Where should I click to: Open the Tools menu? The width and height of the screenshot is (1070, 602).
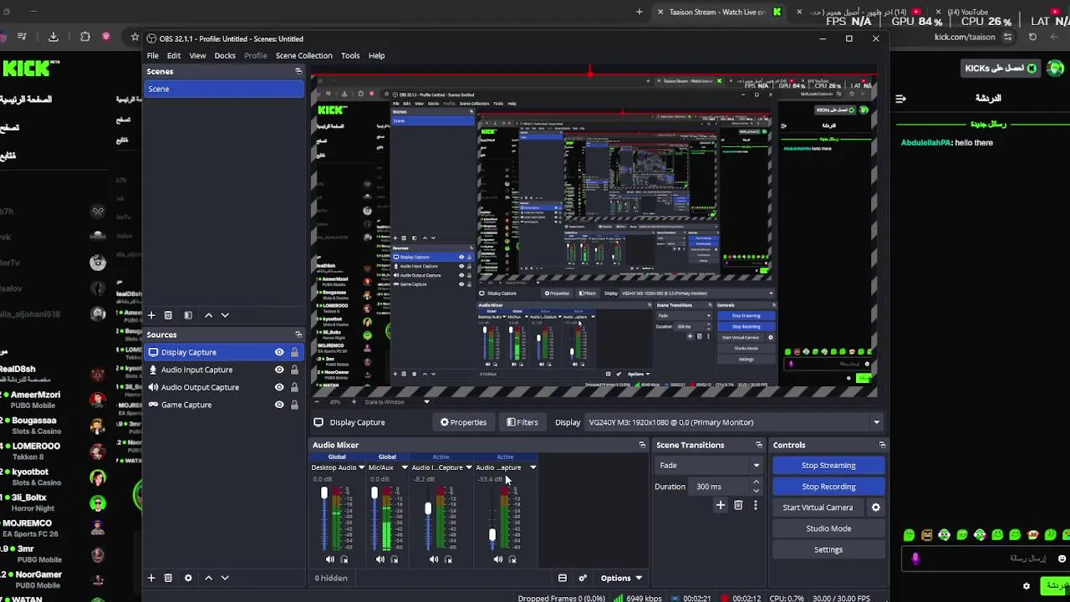[350, 55]
